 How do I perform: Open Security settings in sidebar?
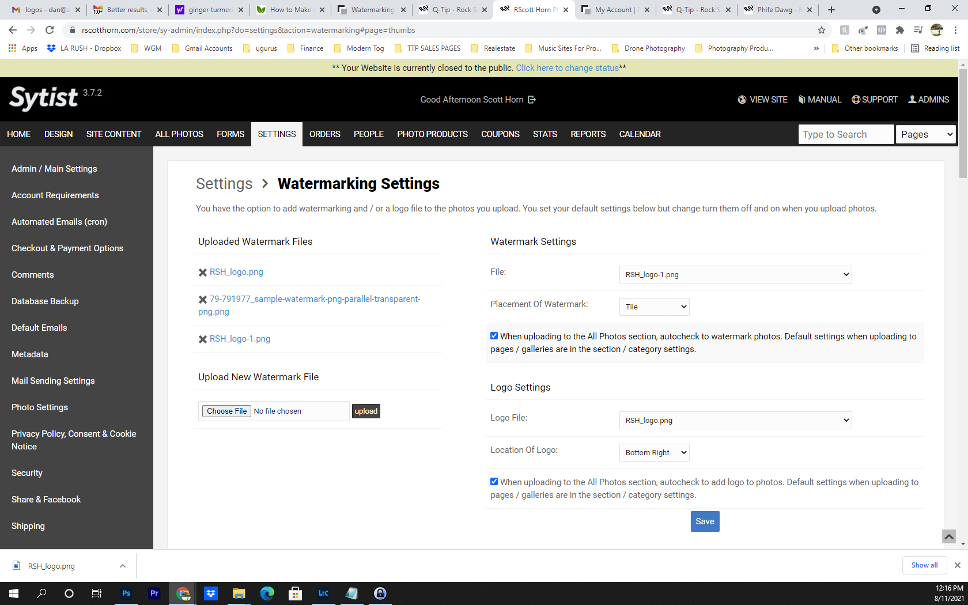(27, 473)
